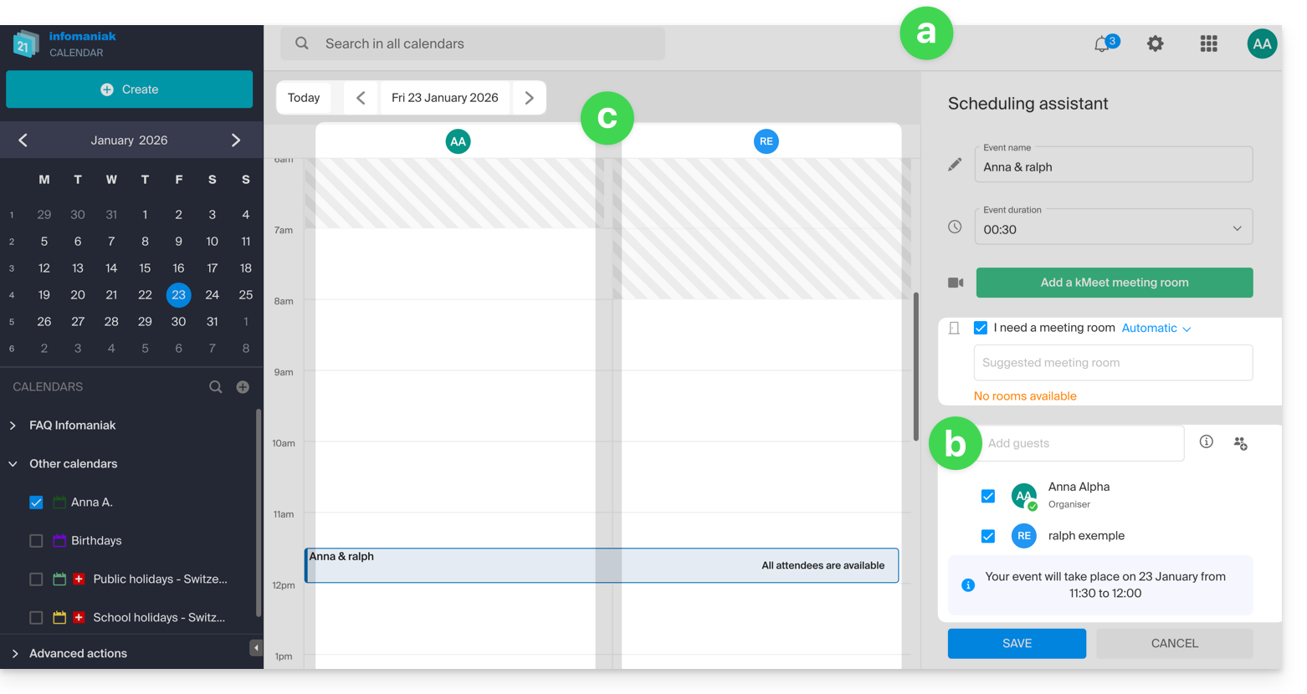The image size is (1307, 694).
Task: Show previous month in mini calendar
Action: tap(23, 140)
